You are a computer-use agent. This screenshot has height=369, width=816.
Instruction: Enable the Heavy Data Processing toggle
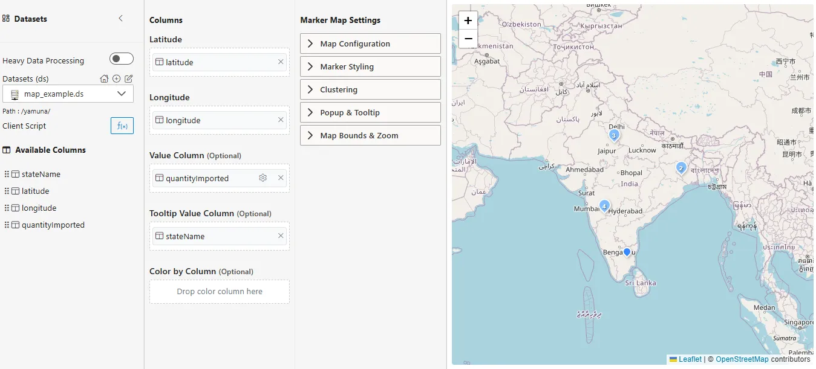click(x=121, y=59)
